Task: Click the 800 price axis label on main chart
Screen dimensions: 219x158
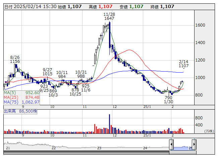Action: tap(199, 95)
